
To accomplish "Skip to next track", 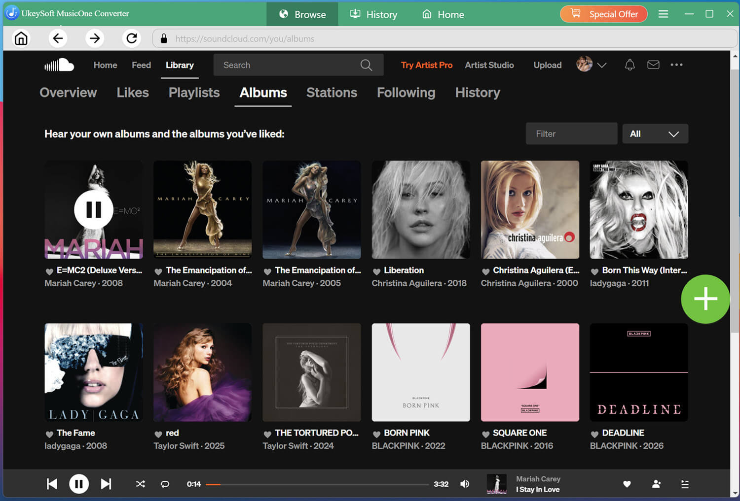I will coord(106,484).
